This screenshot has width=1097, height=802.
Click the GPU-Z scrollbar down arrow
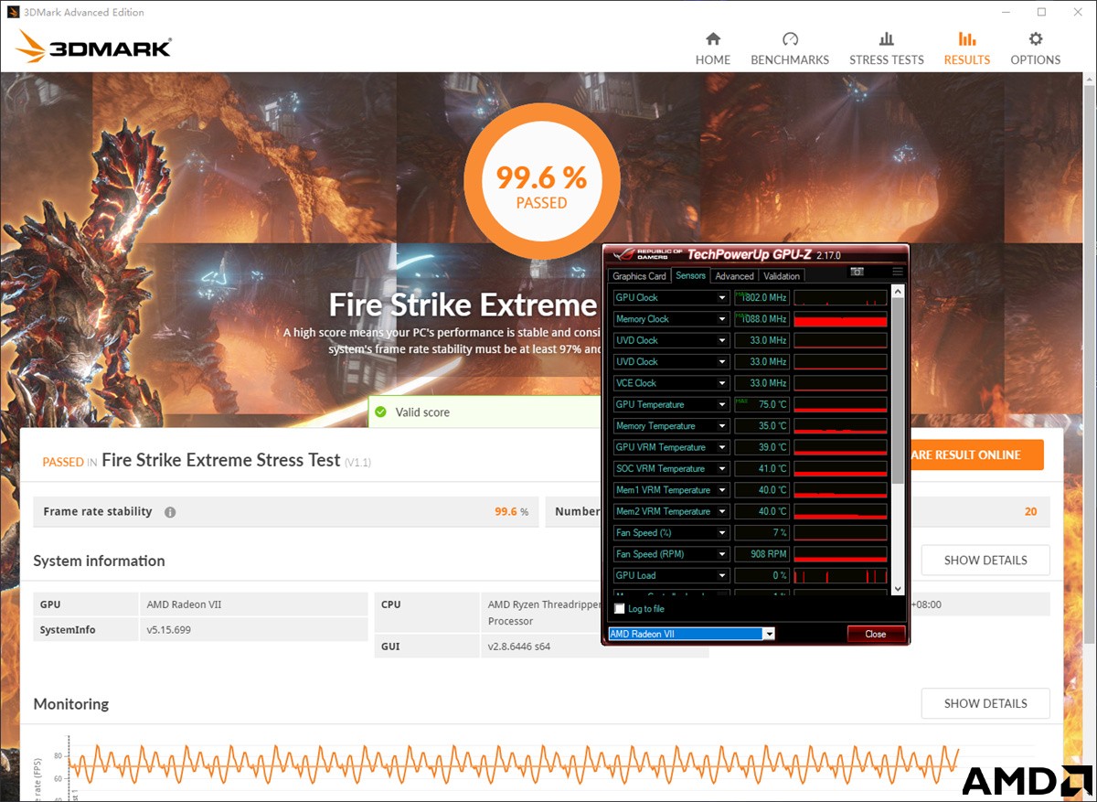[898, 589]
